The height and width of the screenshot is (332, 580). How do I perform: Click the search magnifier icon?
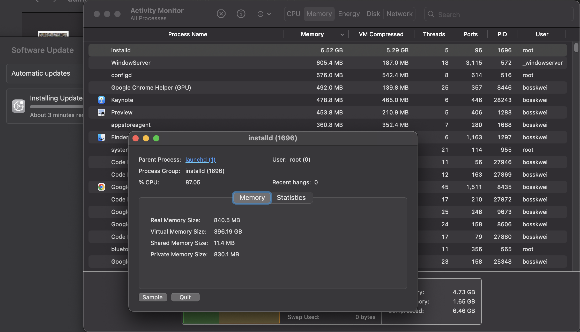431,14
